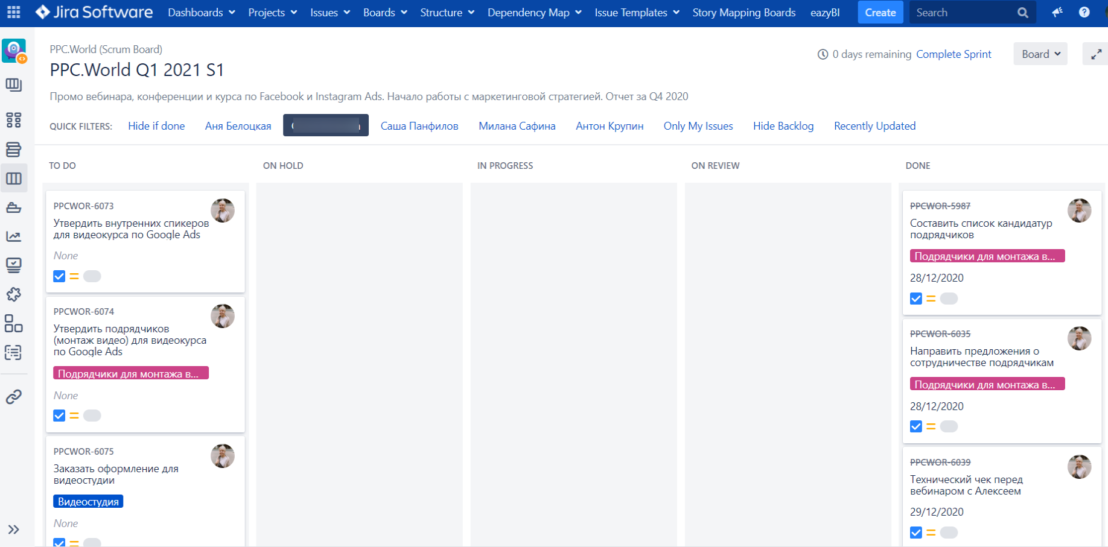Open the help question mark icon
Image resolution: width=1108 pixels, height=547 pixels.
(x=1084, y=12)
